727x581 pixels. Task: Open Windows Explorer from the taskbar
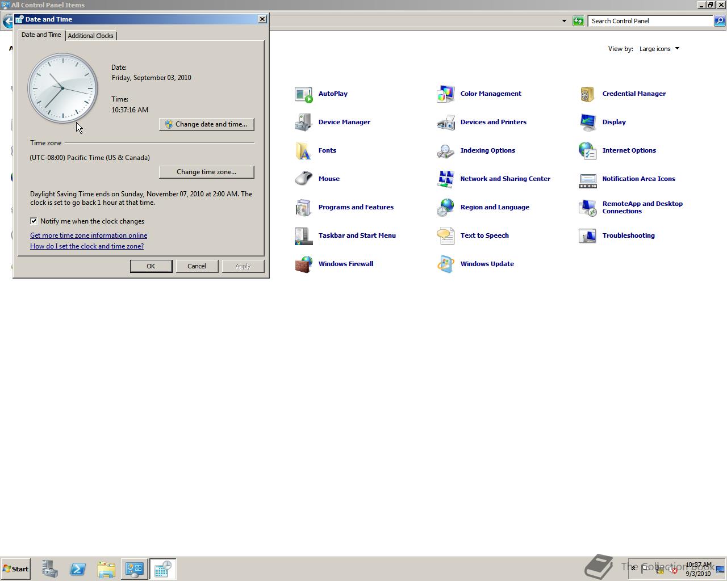pyautogui.click(x=106, y=569)
